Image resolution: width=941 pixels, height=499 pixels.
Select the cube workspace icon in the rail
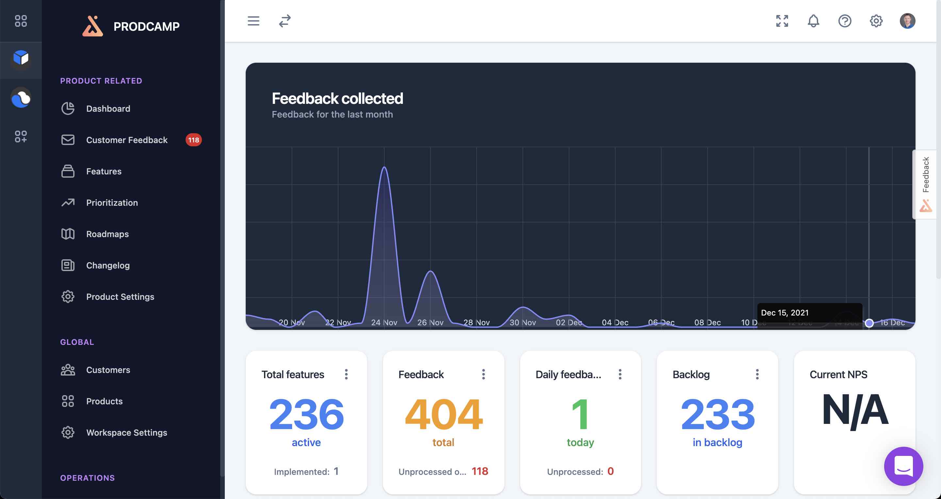coord(21,59)
